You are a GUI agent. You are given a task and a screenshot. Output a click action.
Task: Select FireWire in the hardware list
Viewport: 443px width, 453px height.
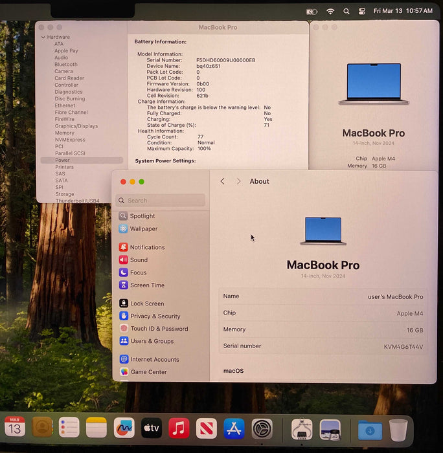pyautogui.click(x=65, y=119)
